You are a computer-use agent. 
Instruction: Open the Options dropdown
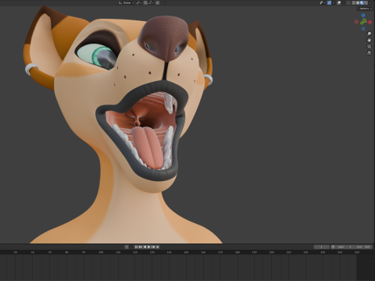tap(365, 9)
